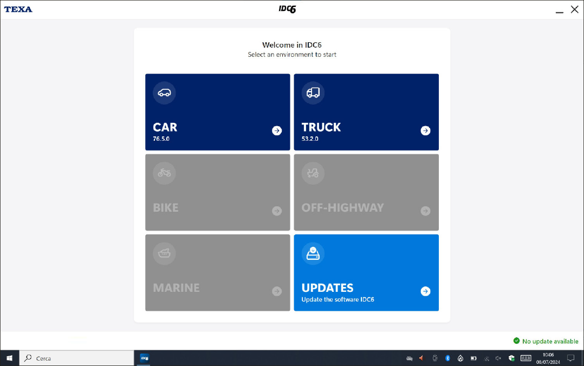This screenshot has width=584, height=366.
Task: Click the motorcycle icon in BIKE tile
Action: [164, 173]
